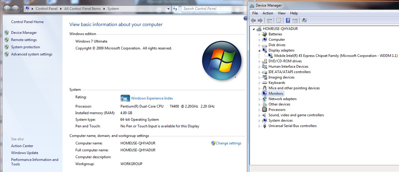The width and height of the screenshot is (399, 172).
Task: Select the Monitors tree item
Action: [x=276, y=93]
